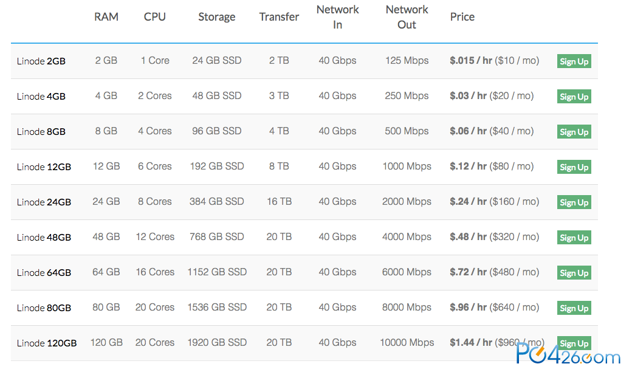Click Sign Up for the Linode 24GB plan
Screen dimensions: 632x375
coord(574,202)
